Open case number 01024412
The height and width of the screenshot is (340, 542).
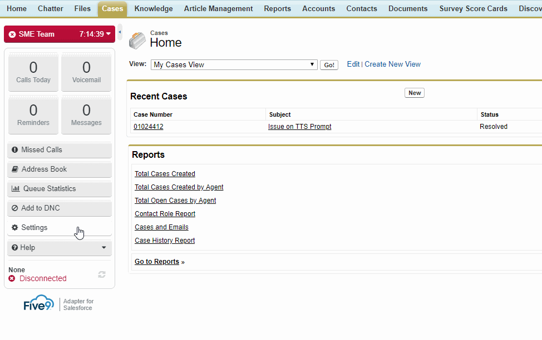coord(149,127)
